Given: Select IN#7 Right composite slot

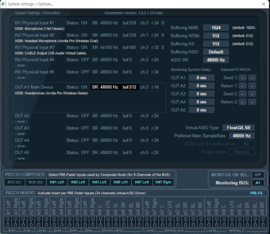Looking at the screenshot, I should point(163,182).
